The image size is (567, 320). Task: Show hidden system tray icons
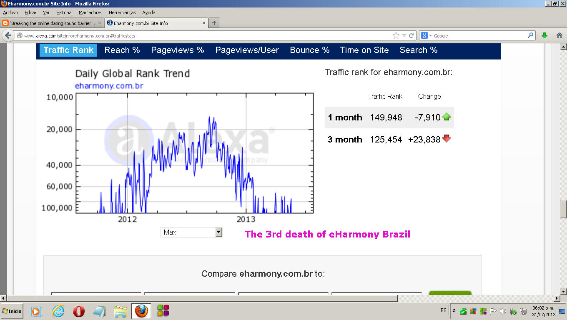pos(454,311)
